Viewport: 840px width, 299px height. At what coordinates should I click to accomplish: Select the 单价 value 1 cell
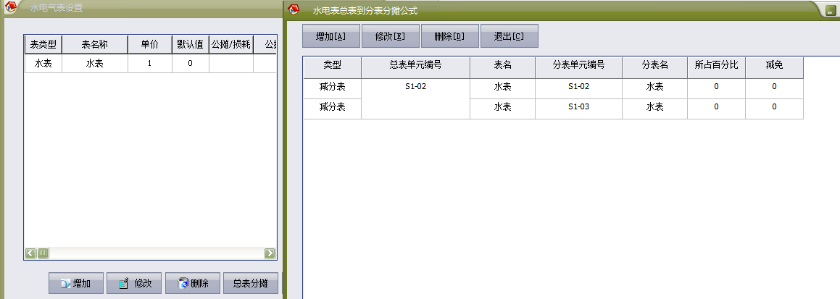150,64
